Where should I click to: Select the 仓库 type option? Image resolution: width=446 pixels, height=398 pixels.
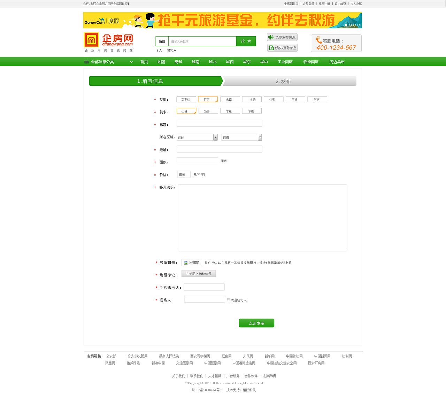click(x=230, y=99)
